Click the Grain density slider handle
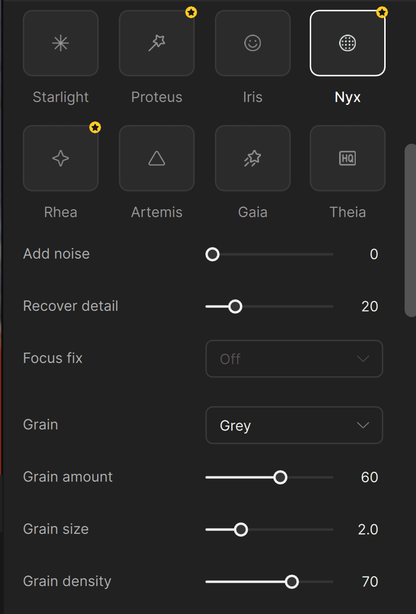Image resolution: width=416 pixels, height=614 pixels. pyautogui.click(x=292, y=582)
